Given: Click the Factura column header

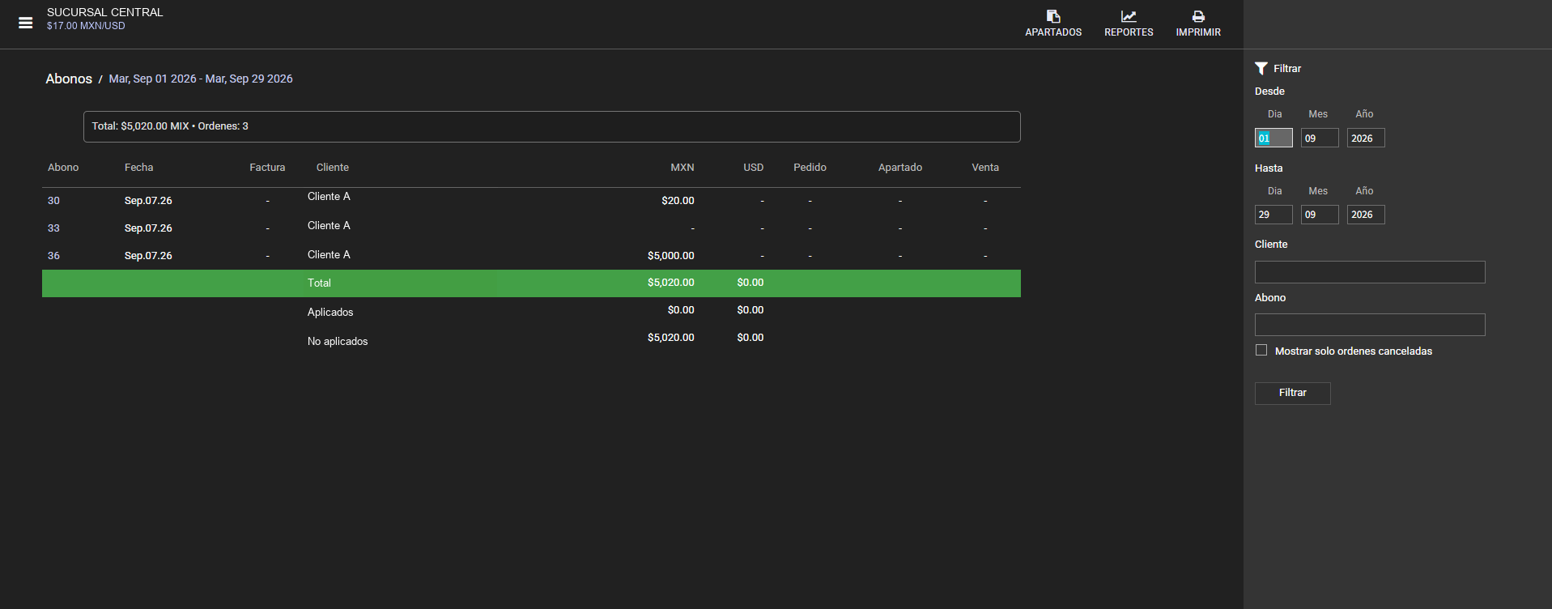Looking at the screenshot, I should point(267,168).
